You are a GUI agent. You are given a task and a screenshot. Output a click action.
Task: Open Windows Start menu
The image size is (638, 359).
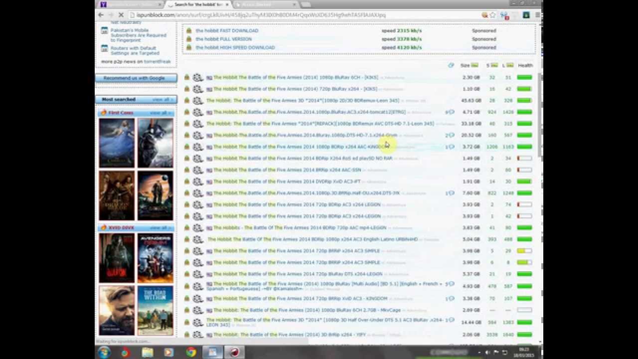(x=104, y=353)
